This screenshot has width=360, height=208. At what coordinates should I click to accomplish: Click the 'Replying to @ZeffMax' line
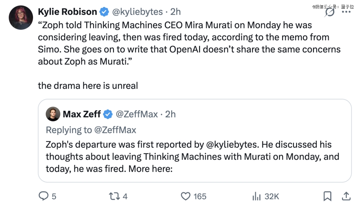click(91, 130)
